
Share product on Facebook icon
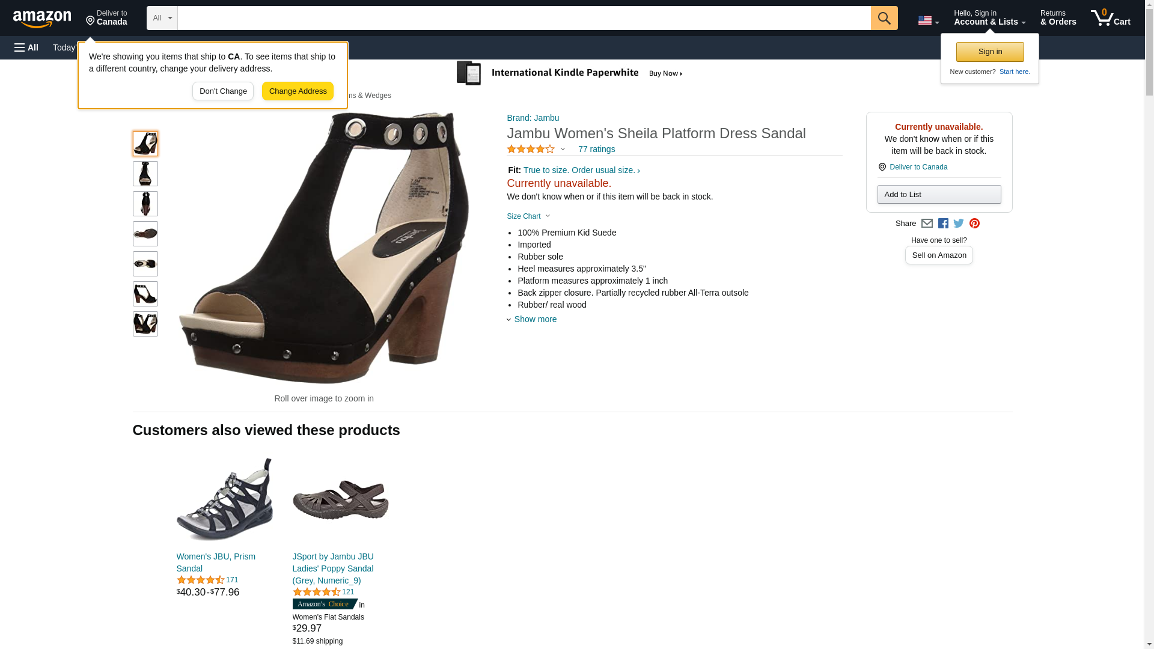click(943, 224)
